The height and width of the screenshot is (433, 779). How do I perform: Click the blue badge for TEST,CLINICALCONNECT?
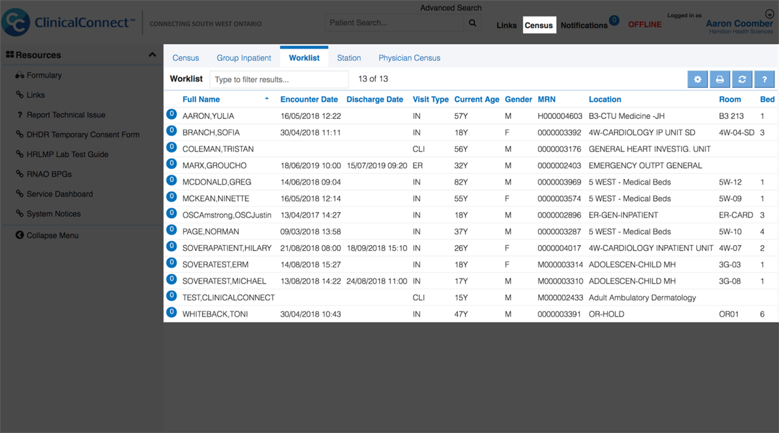coord(171,295)
